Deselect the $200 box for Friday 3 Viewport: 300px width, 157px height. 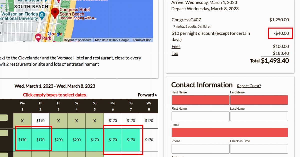coord(58,140)
